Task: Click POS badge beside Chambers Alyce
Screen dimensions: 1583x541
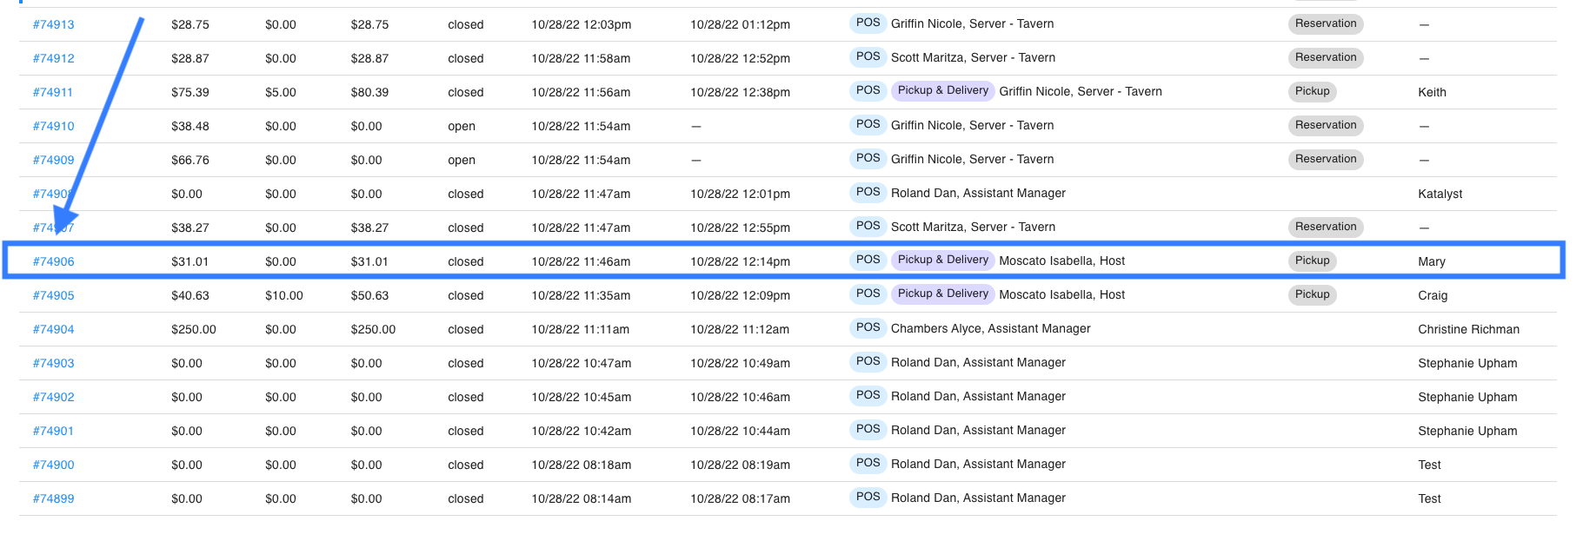Action: 868,328
